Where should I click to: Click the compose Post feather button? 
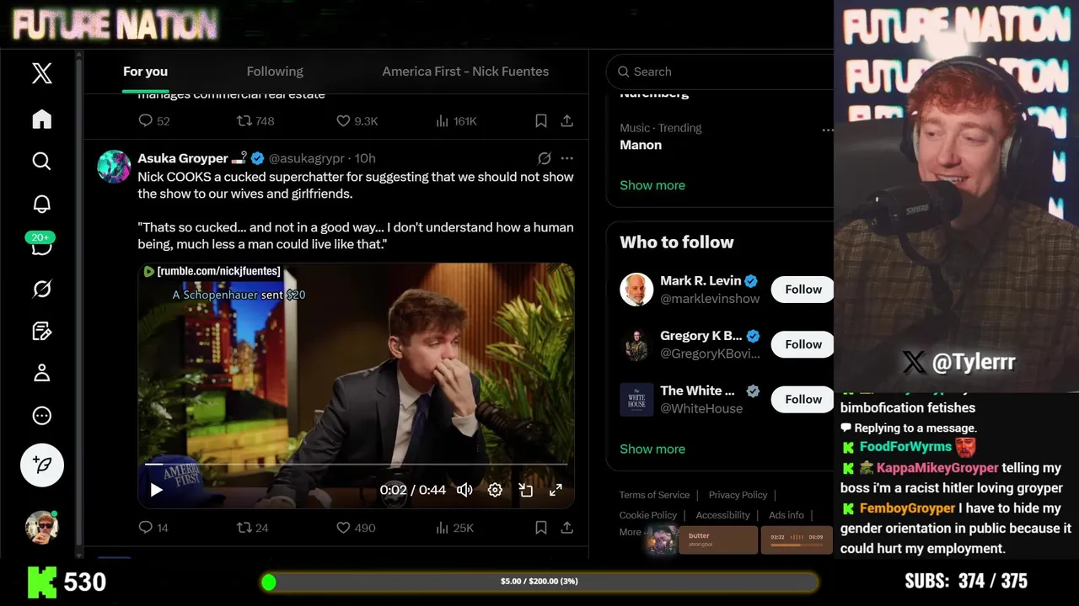click(42, 465)
